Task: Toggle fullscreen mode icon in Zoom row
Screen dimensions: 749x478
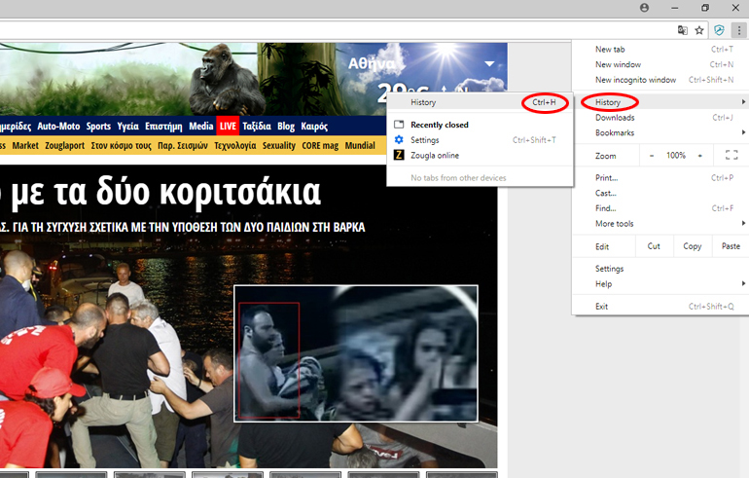Action: pos(731,156)
